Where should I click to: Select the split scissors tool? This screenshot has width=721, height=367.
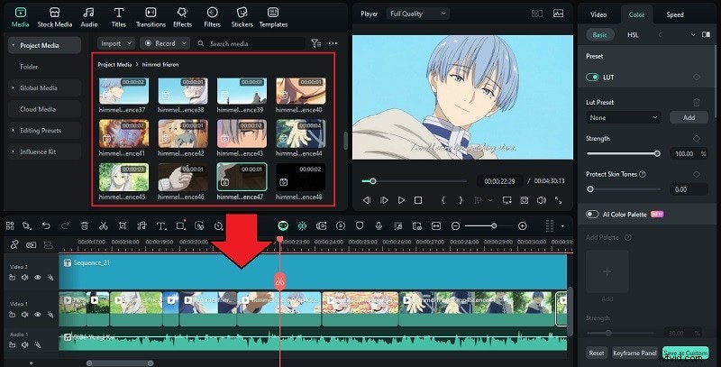(103, 225)
